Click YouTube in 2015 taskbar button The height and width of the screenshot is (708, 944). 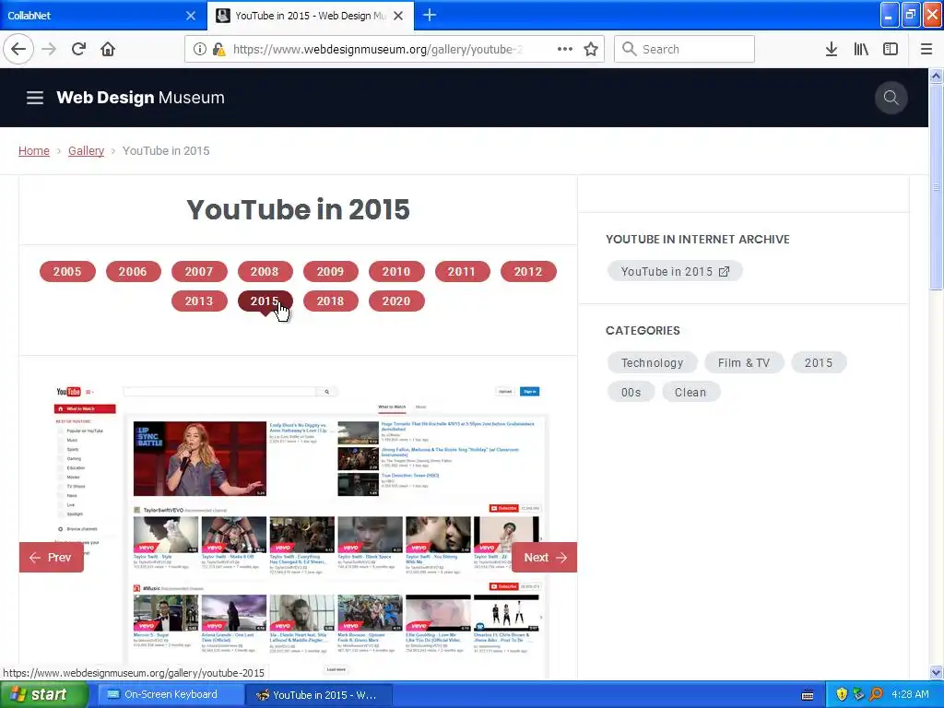319,695
